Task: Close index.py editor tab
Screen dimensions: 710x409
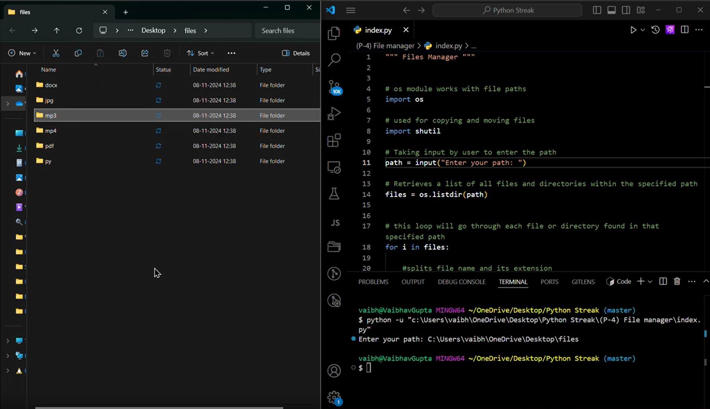Action: 406,30
